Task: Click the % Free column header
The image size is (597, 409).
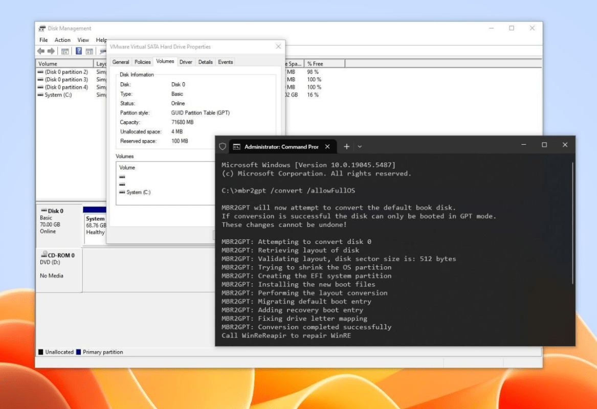Action: 325,63
